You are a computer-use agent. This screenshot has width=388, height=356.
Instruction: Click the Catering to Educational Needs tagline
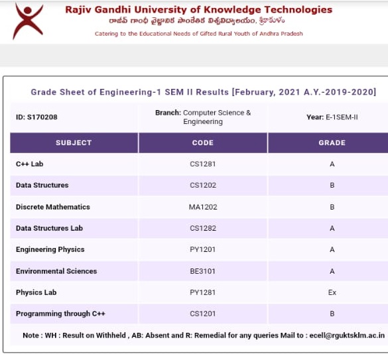(x=198, y=34)
